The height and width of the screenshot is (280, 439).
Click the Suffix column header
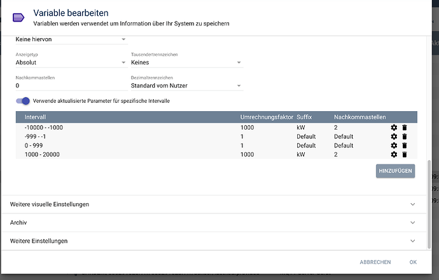click(x=304, y=117)
